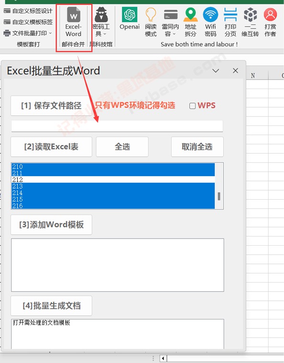Click the horizontal scrollbar left arrow
This screenshot has height=363, width=284.
(163, 358)
